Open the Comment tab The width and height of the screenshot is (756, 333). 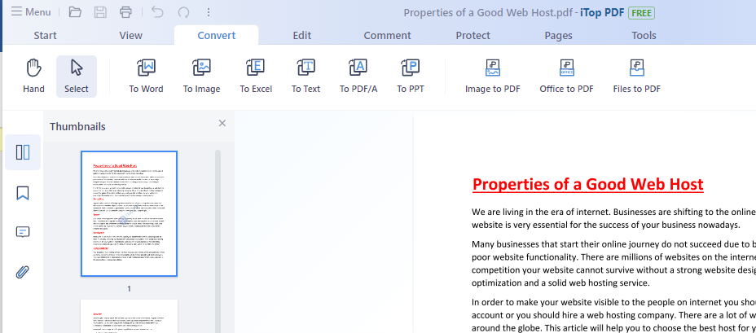tap(387, 35)
